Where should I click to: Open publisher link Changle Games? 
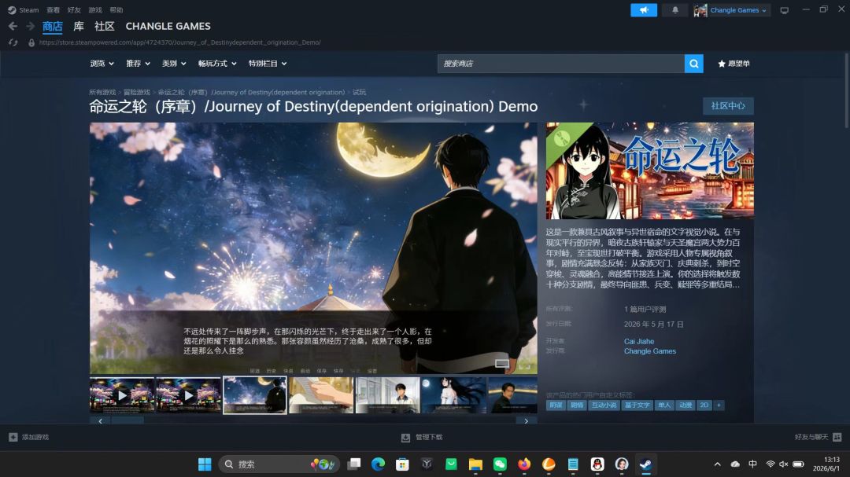pos(650,350)
